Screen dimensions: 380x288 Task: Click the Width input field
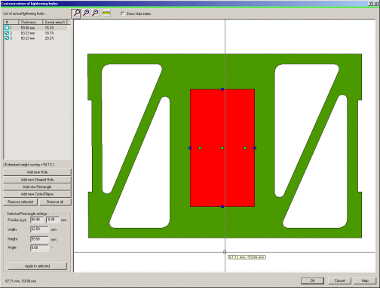click(x=39, y=229)
